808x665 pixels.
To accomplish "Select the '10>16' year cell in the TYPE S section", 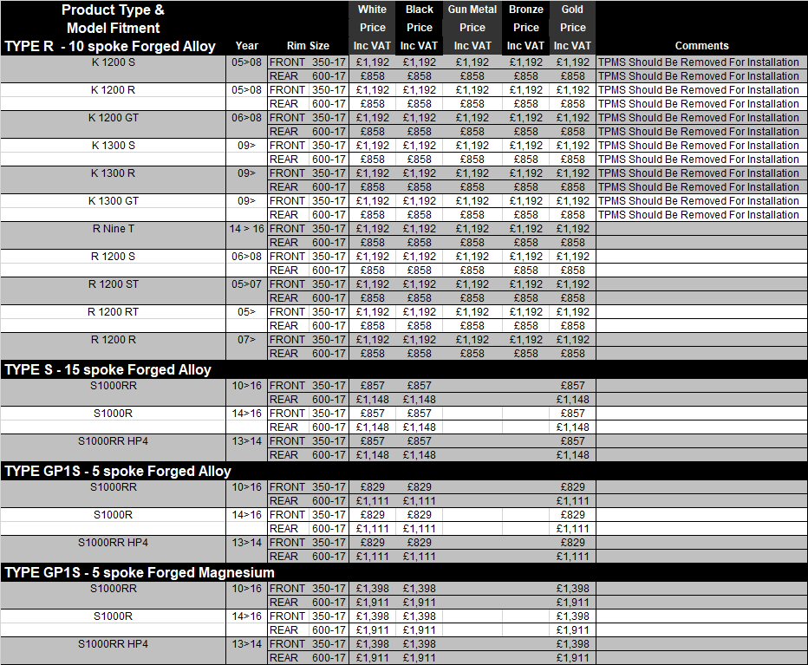I will [246, 386].
